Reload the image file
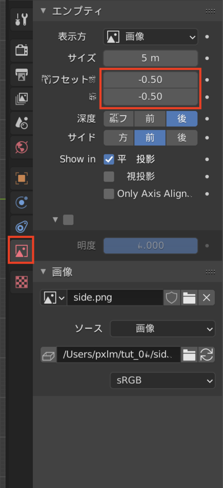The image size is (223, 488). pyautogui.click(x=206, y=355)
